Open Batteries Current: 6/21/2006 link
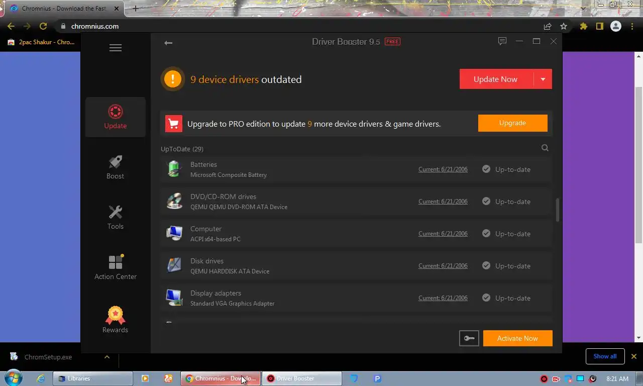This screenshot has height=386, width=643. coord(443,169)
